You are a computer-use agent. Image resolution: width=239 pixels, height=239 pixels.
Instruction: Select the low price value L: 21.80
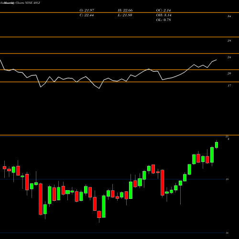point(125,15)
